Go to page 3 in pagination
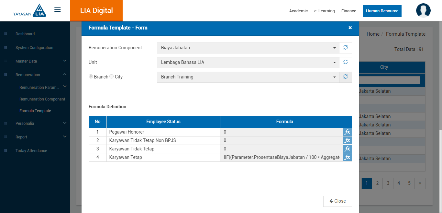The image size is (442, 213). pyautogui.click(x=388, y=183)
